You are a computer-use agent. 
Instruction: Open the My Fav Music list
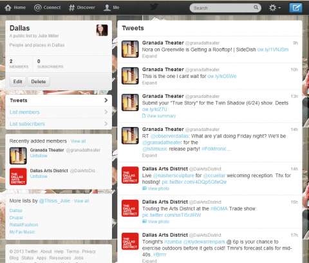(x=22, y=232)
